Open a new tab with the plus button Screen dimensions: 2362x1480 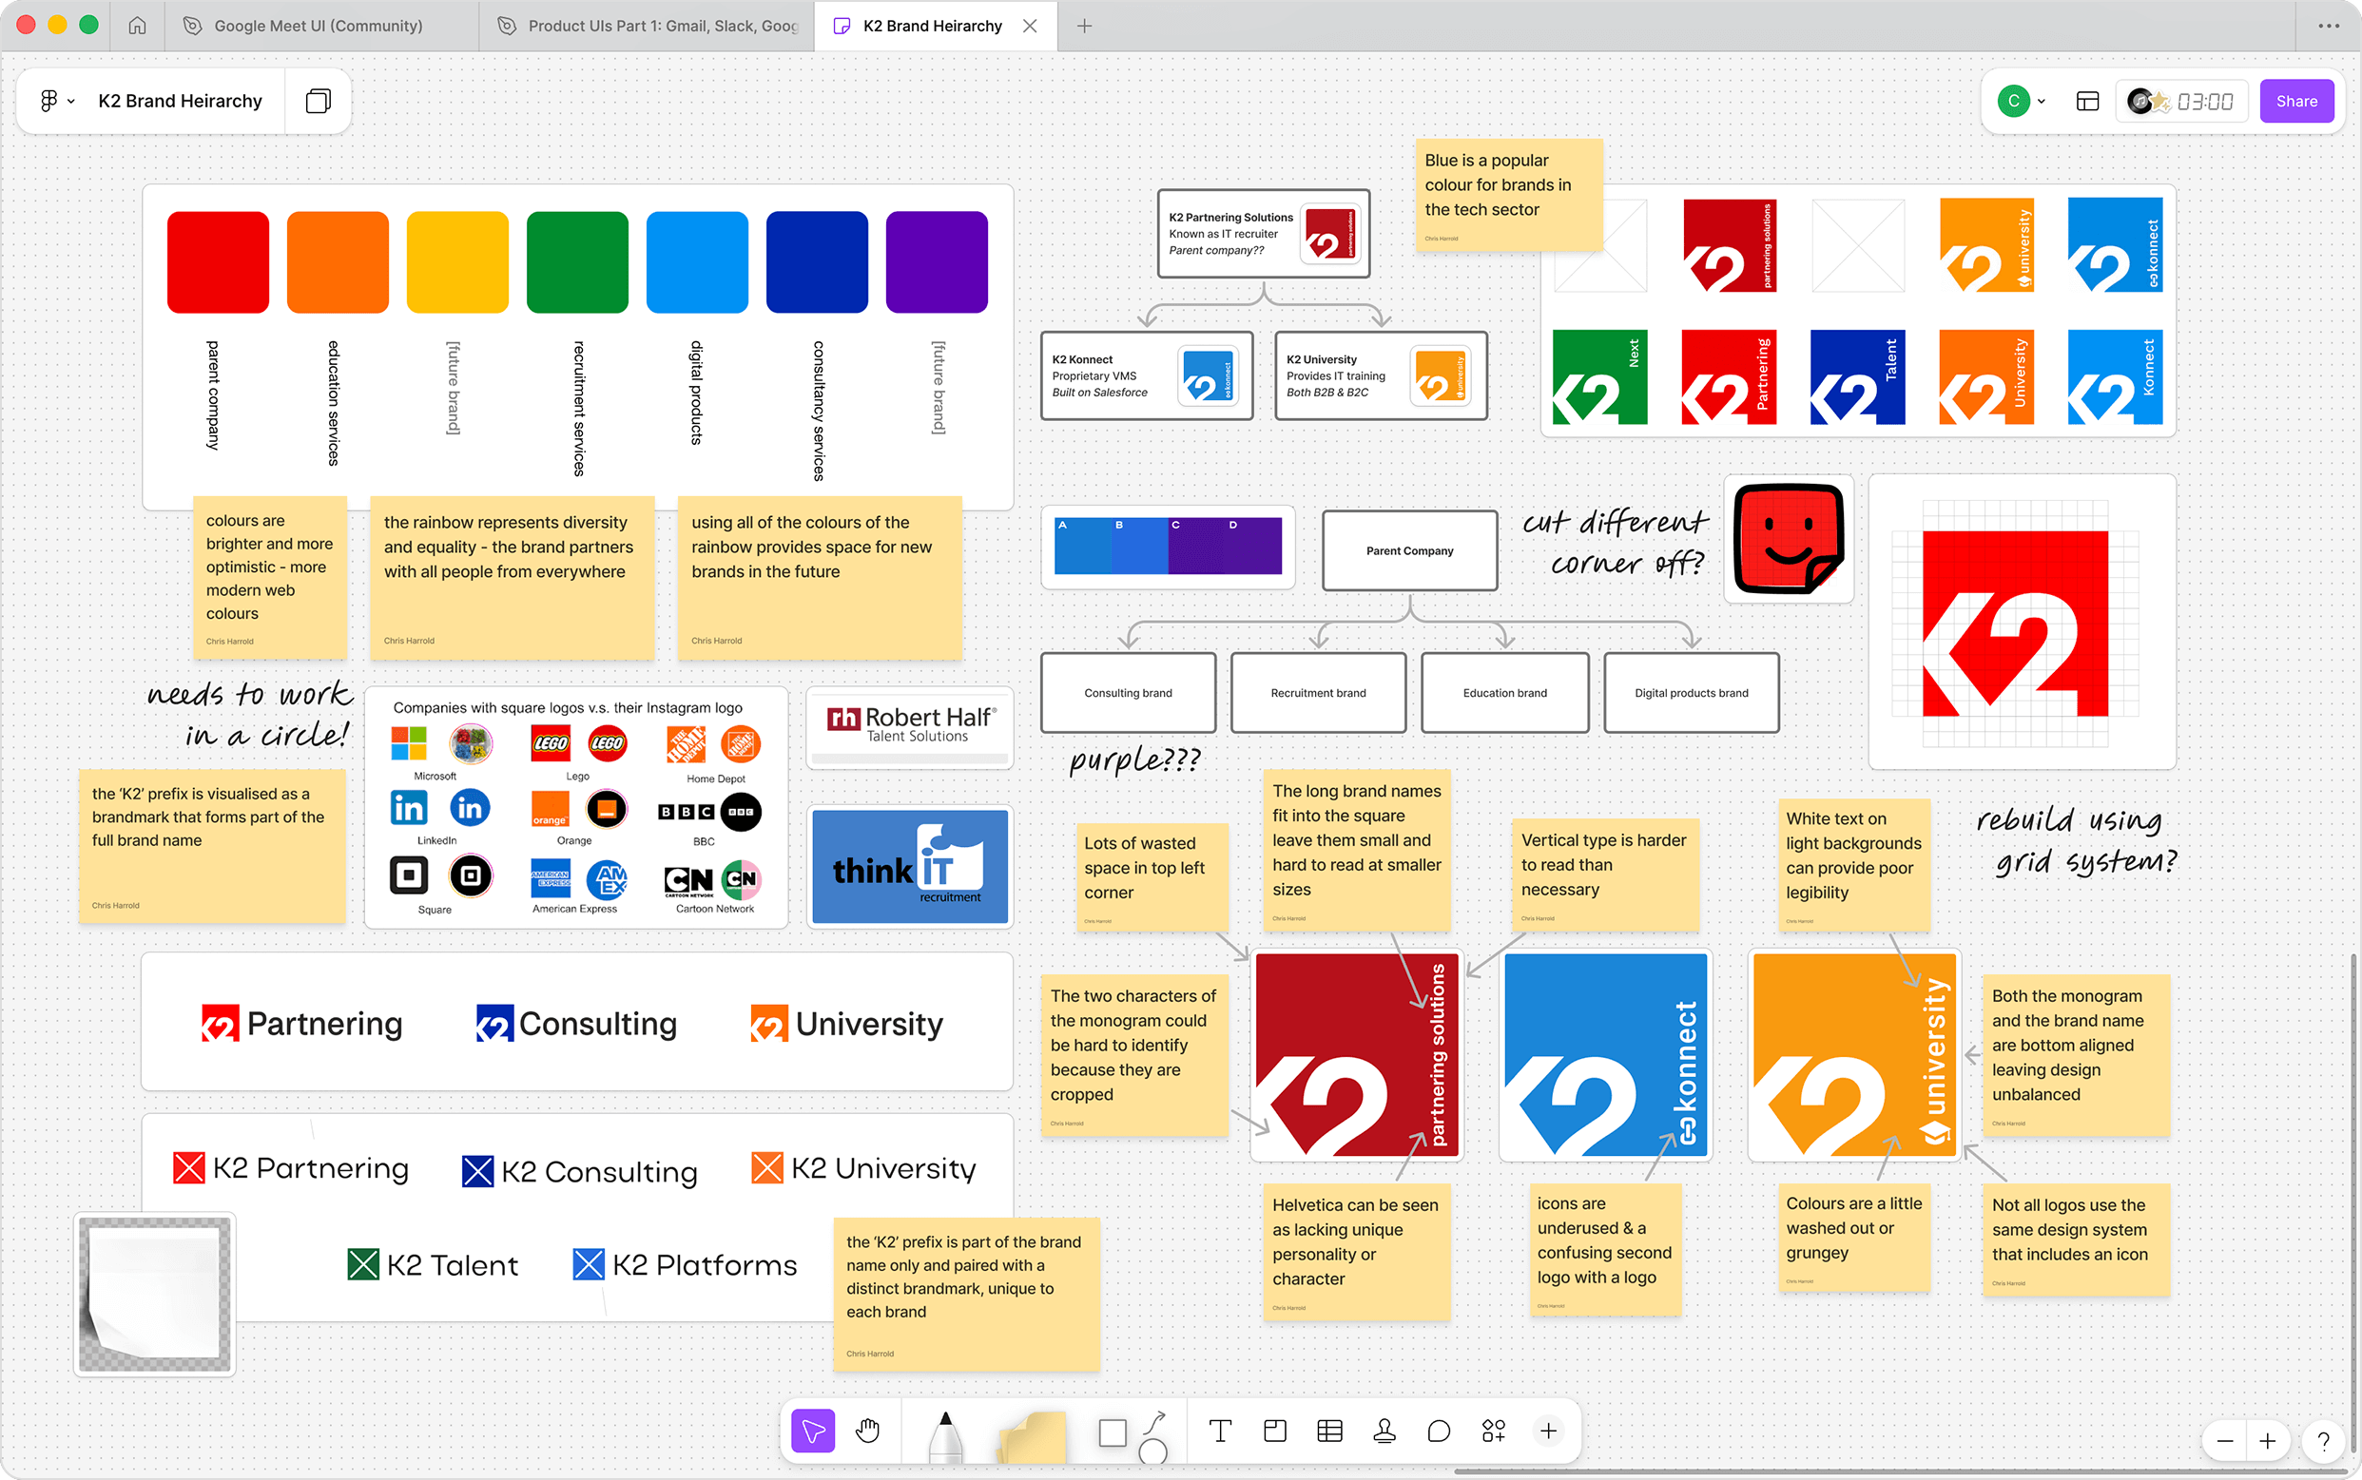[1084, 26]
